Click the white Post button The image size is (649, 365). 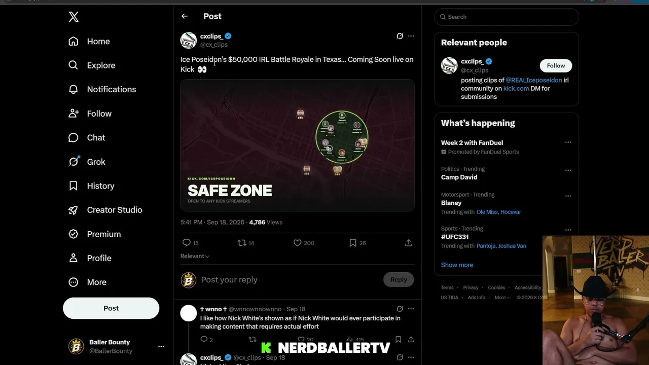(x=111, y=308)
